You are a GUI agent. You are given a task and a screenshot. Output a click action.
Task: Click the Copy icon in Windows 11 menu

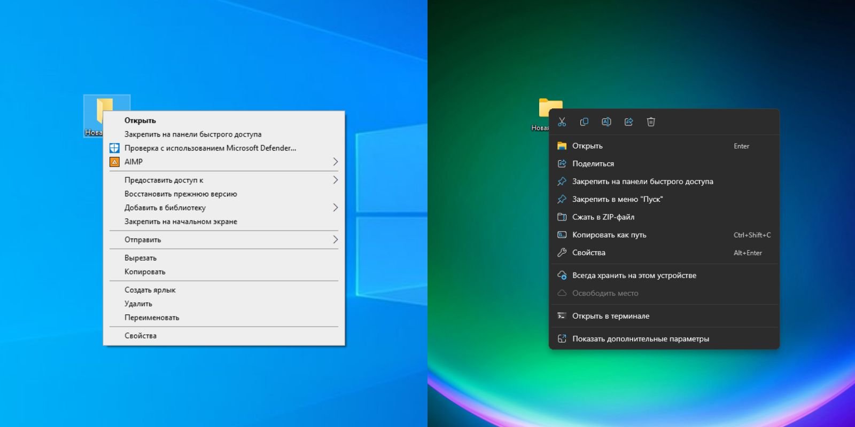[x=584, y=122]
